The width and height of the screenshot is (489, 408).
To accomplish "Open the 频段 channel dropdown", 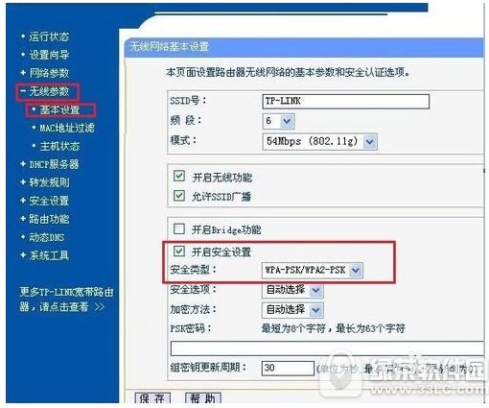I will pyautogui.click(x=278, y=121).
